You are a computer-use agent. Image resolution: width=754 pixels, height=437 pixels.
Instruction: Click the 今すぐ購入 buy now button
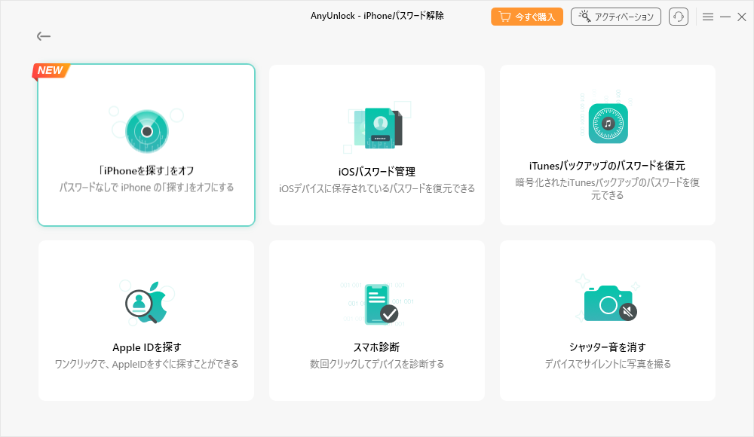526,17
